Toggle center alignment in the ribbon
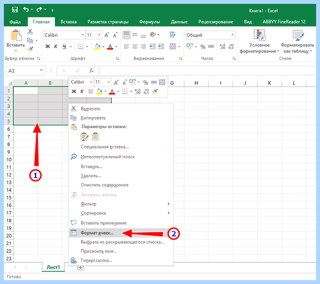 point(135,46)
